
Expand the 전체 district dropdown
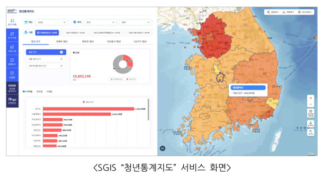(135, 22)
